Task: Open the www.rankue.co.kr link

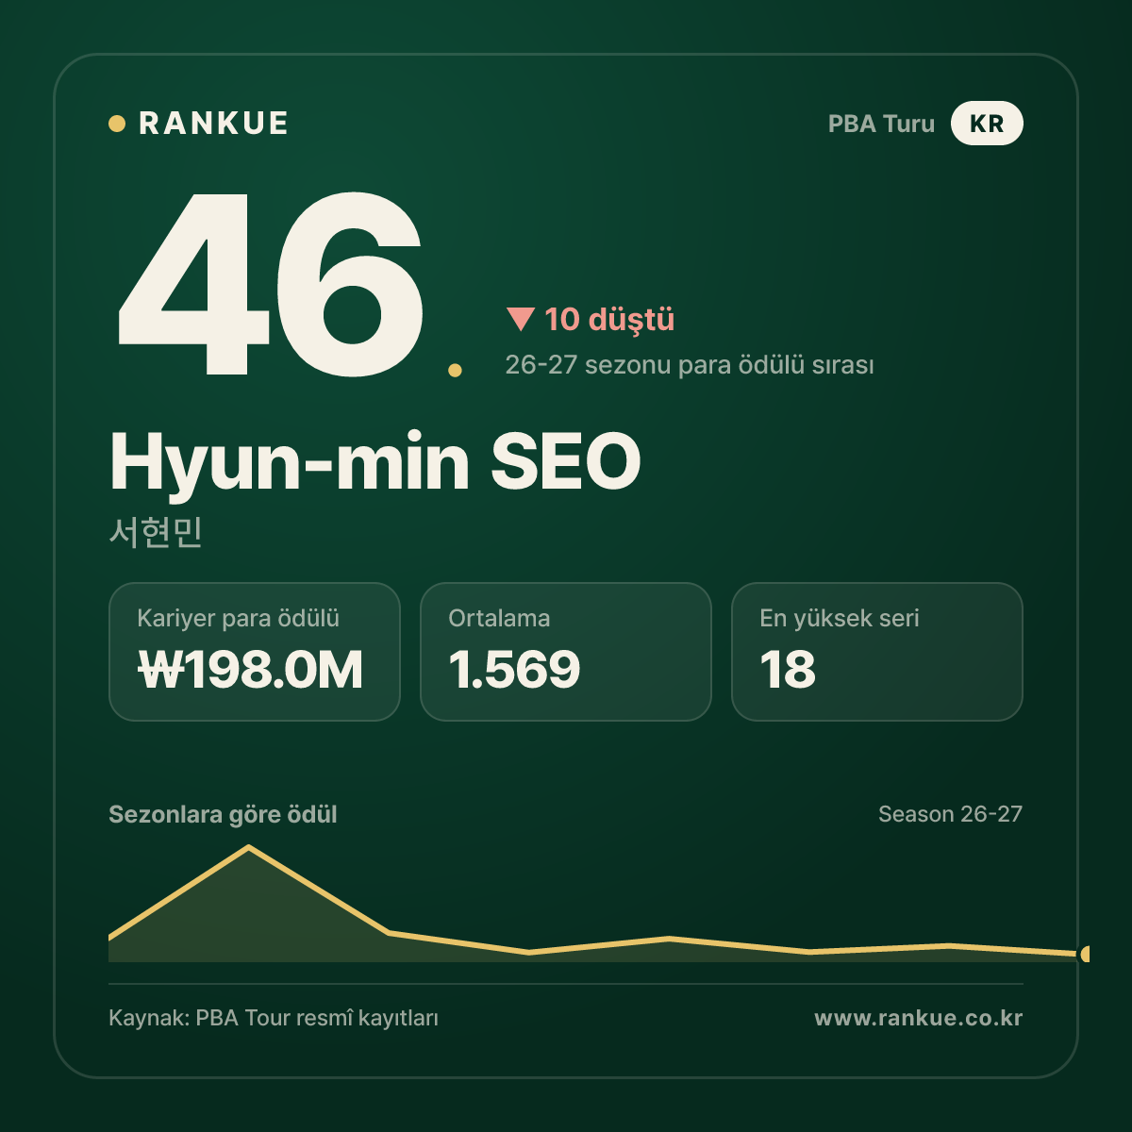Action: click(918, 1018)
